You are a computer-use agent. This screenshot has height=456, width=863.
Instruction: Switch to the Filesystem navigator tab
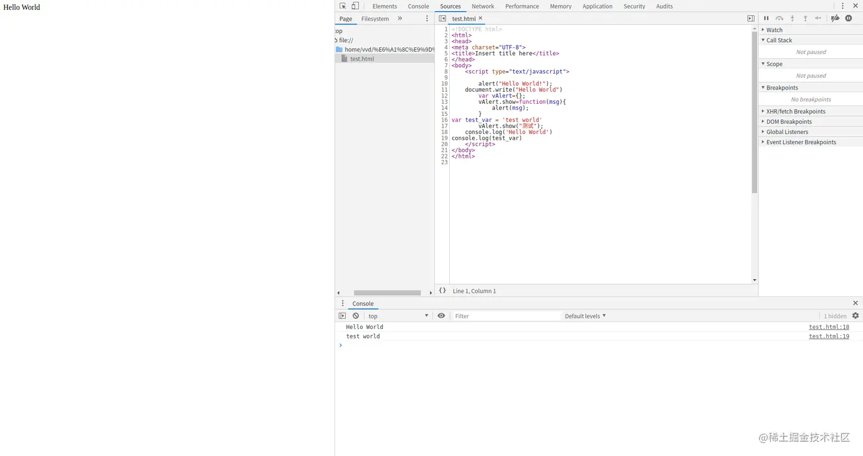[375, 19]
